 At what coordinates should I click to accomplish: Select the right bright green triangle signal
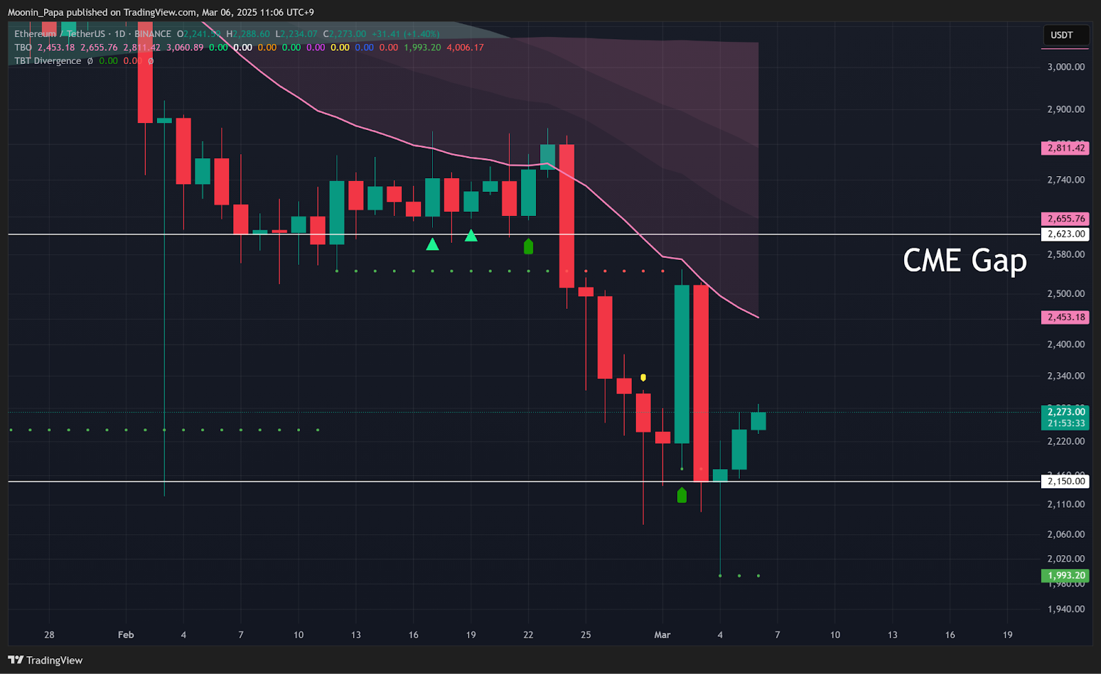click(471, 236)
